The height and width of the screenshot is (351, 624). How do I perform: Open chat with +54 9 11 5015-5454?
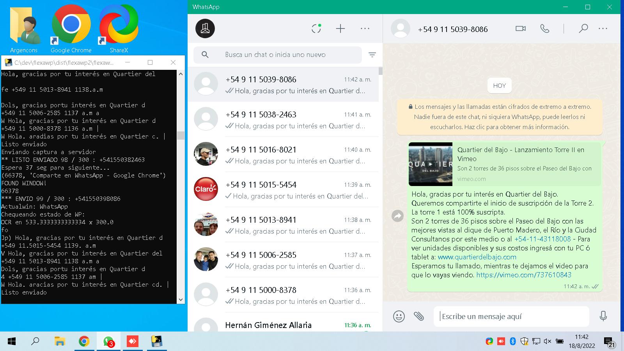pos(283,190)
